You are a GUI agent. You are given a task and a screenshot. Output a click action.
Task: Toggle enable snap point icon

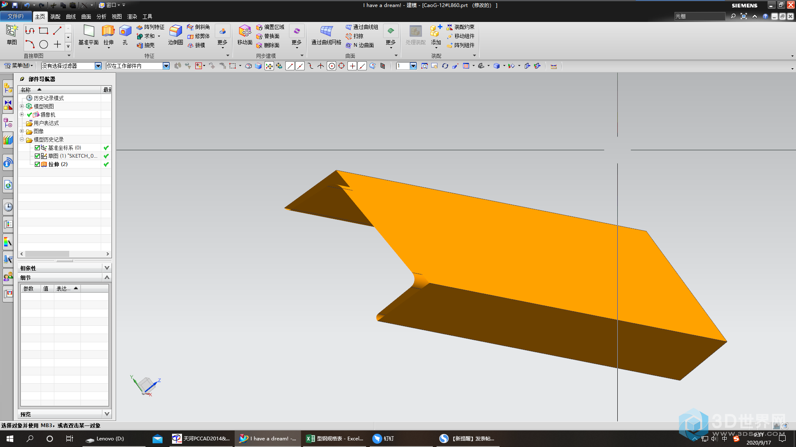coord(269,66)
